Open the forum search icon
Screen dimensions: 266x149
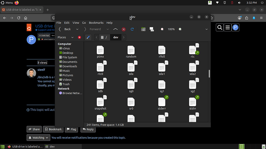tap(220, 28)
